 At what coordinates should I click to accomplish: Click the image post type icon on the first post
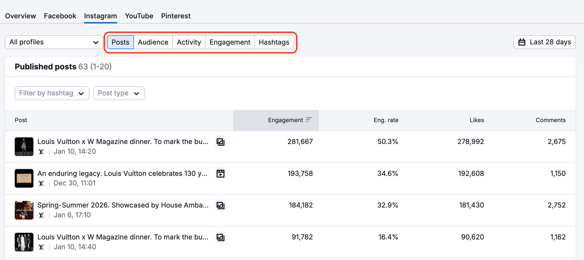pos(220,142)
